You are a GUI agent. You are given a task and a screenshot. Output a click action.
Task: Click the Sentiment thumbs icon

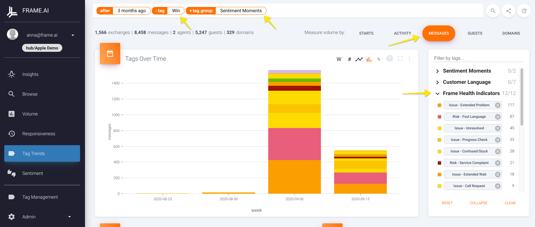[x=12, y=173]
